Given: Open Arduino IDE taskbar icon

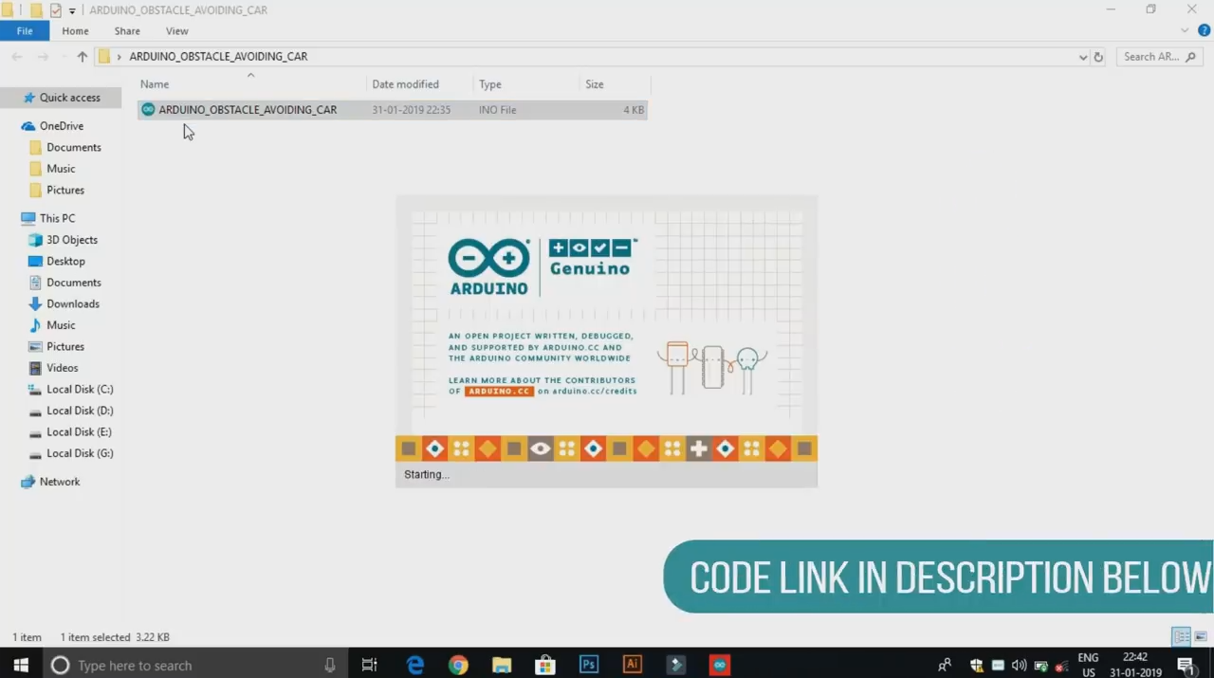Looking at the screenshot, I should [x=720, y=665].
